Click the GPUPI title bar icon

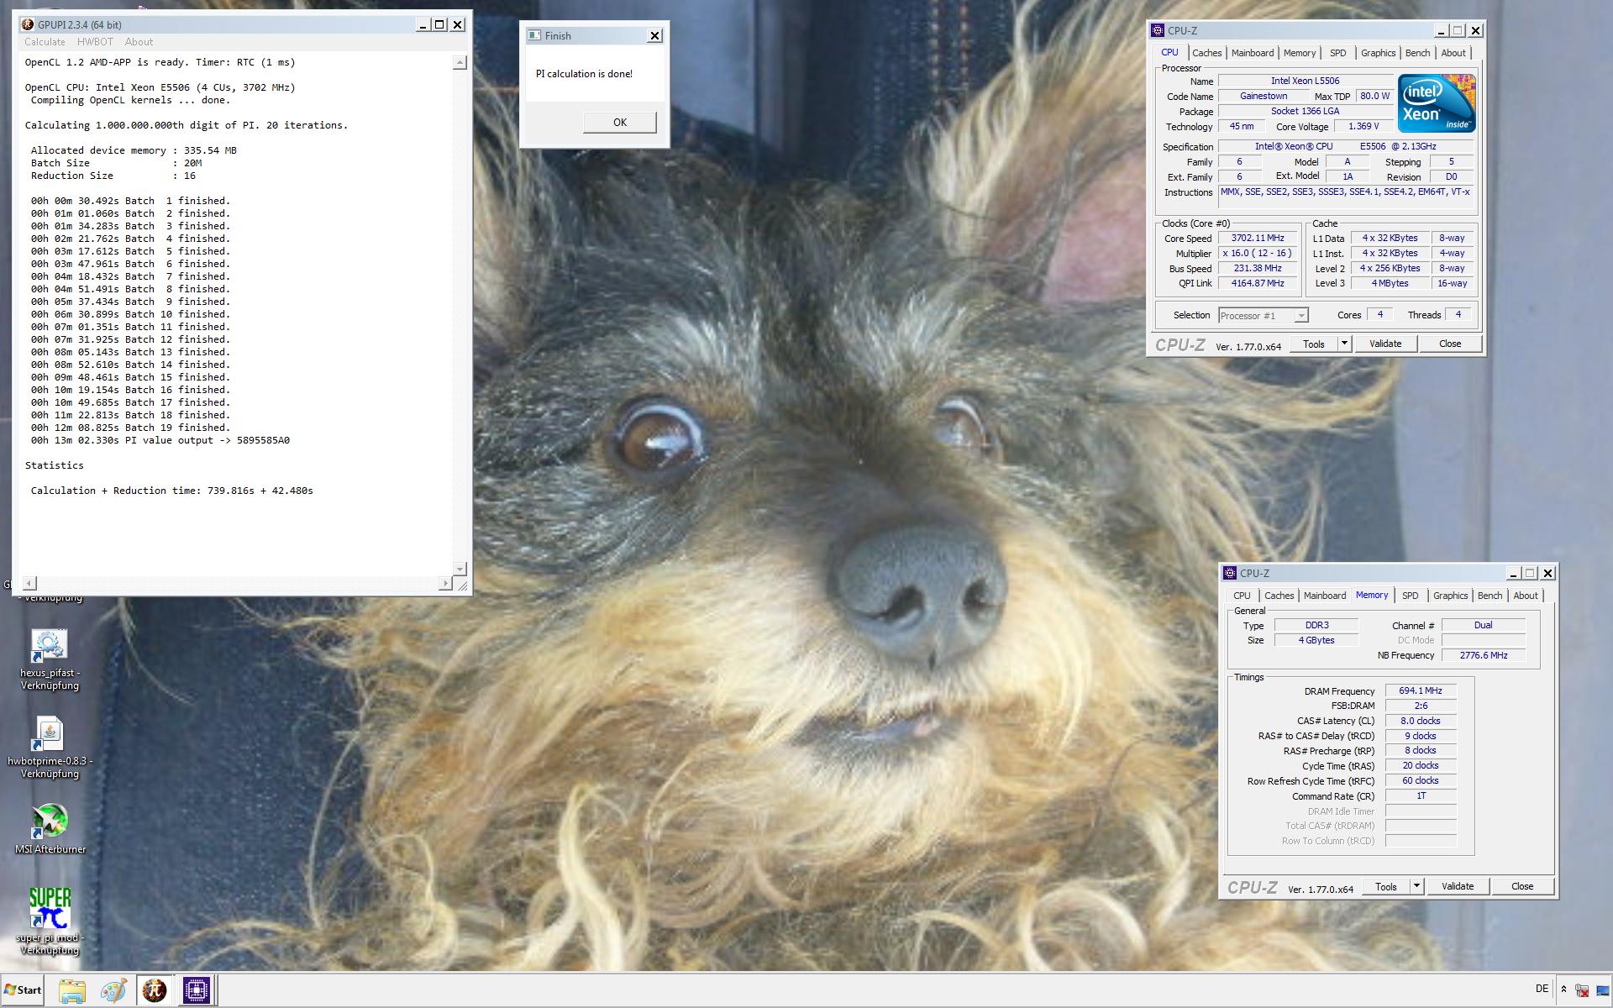(28, 24)
